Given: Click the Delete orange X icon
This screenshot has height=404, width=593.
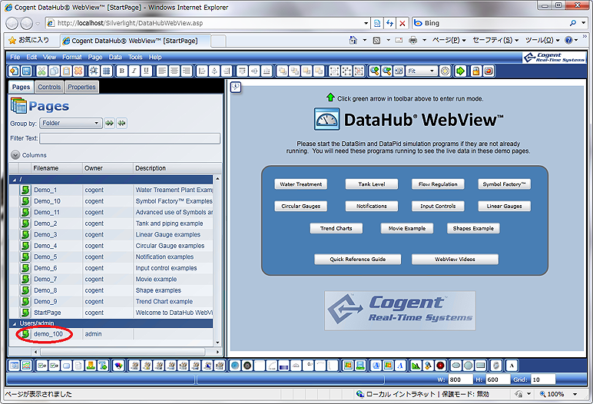Looking at the screenshot, I should (x=78, y=71).
